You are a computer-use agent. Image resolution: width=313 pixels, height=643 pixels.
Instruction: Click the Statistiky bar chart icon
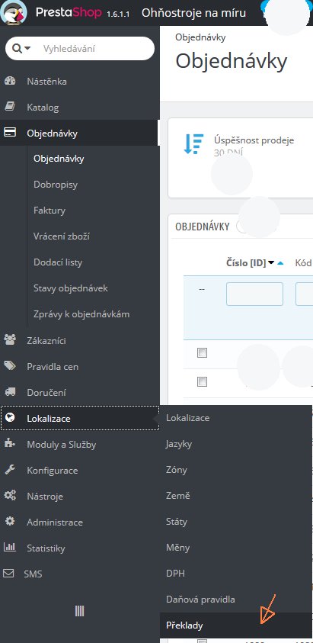click(x=9, y=548)
